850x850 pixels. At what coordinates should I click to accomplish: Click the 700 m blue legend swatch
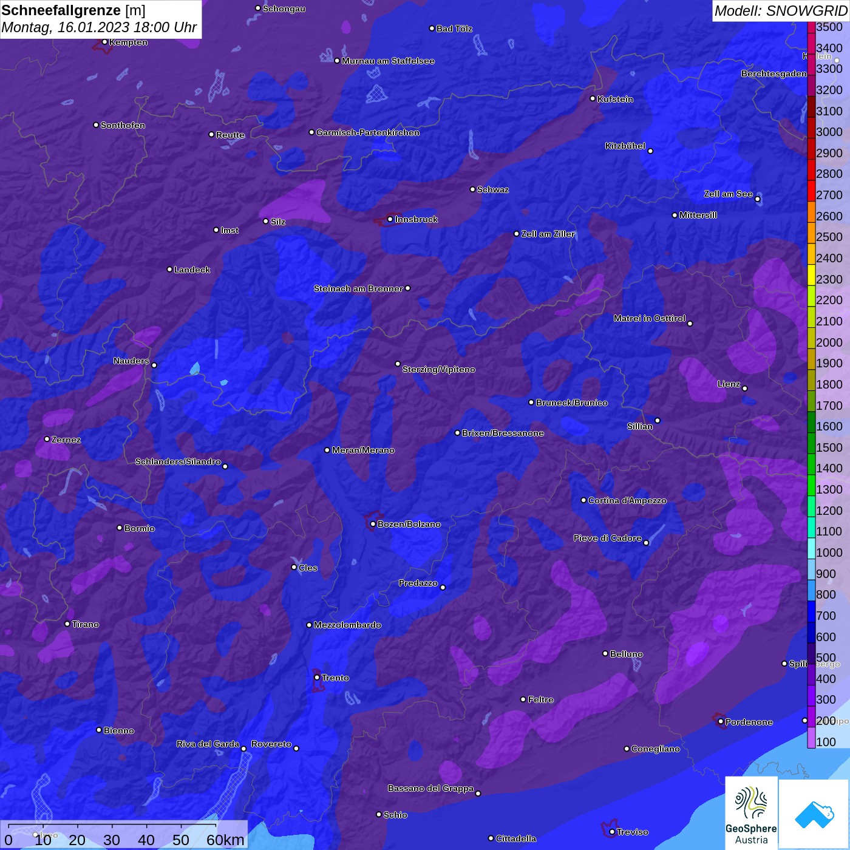pyautogui.click(x=811, y=611)
